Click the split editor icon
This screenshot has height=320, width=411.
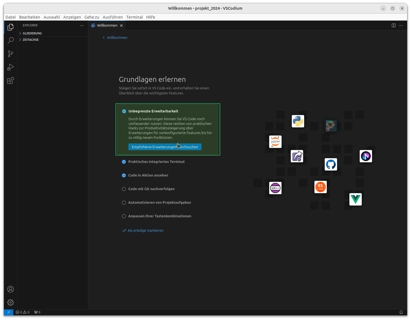point(394,25)
